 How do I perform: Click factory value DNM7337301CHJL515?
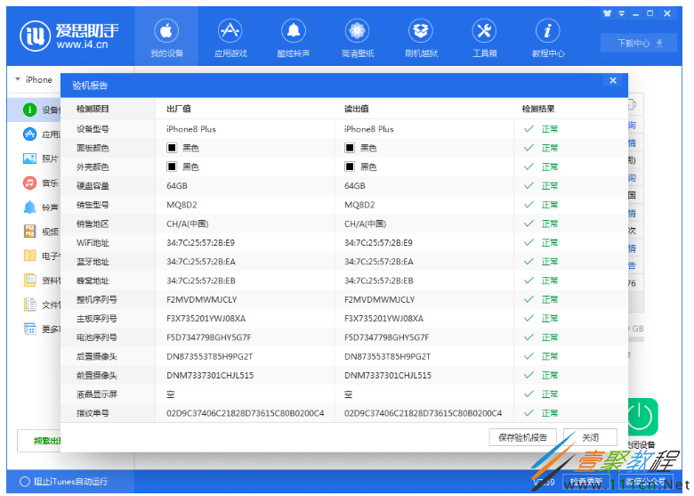(x=210, y=376)
